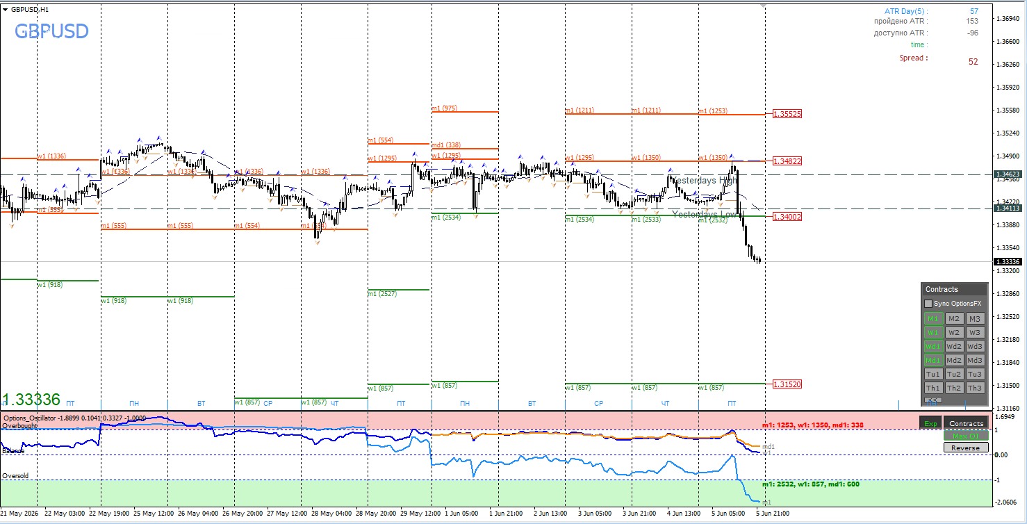
Task: Toggle the W2 contract button
Action: (954, 333)
